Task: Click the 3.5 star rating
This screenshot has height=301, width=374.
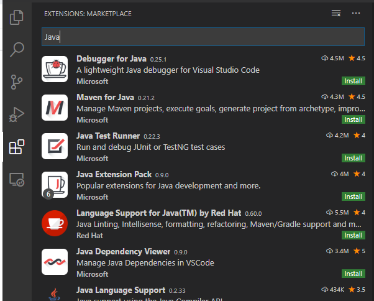Action: 357,290
